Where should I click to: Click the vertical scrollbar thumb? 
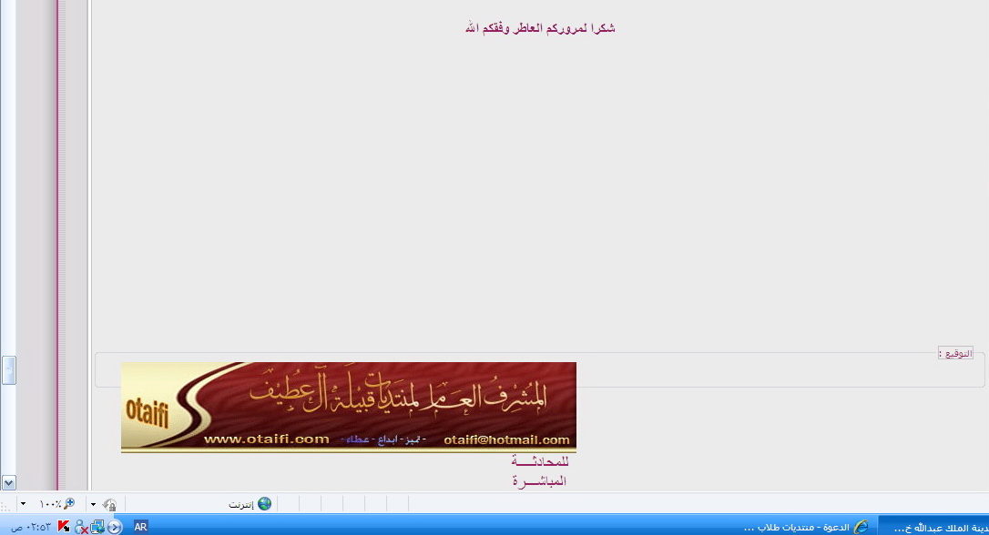tap(8, 369)
